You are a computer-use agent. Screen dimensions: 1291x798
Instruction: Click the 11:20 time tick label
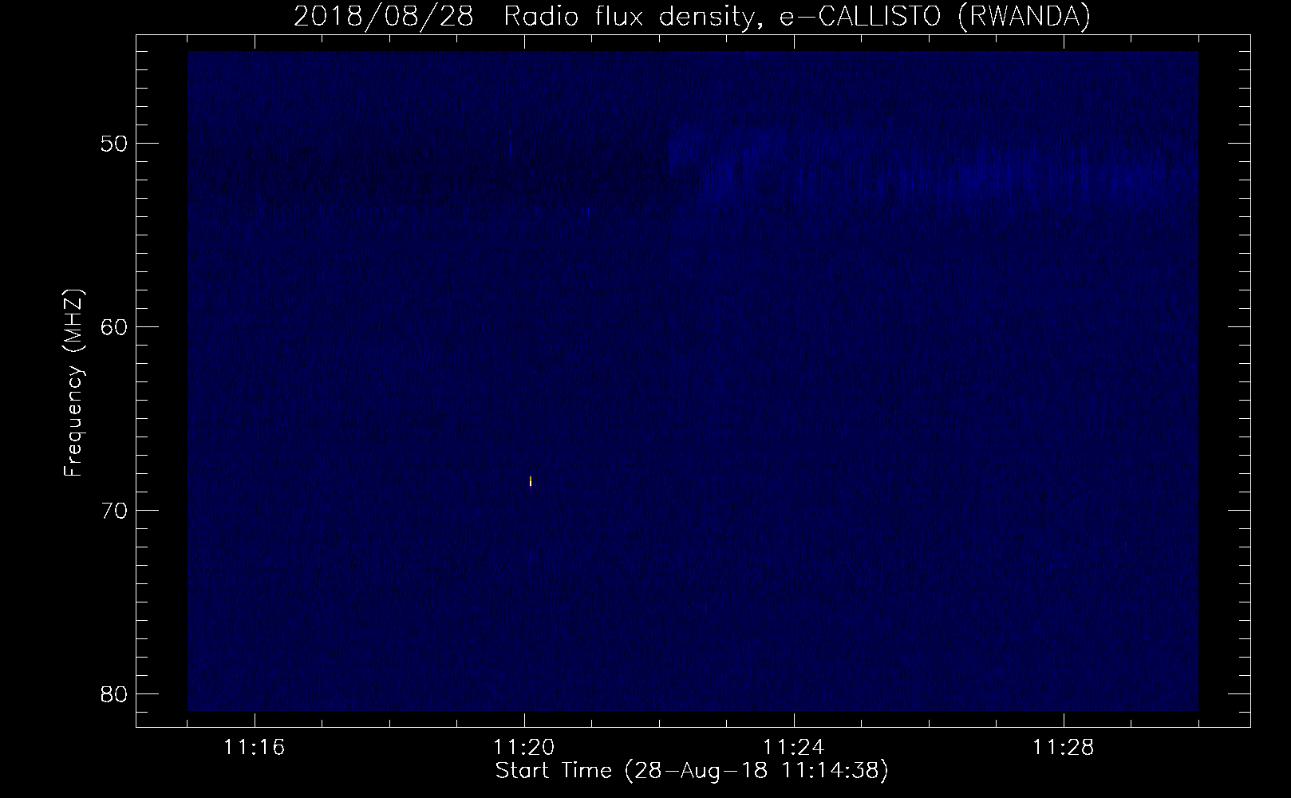tap(524, 748)
